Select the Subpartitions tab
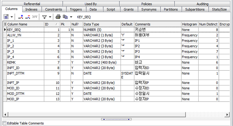 195,10
